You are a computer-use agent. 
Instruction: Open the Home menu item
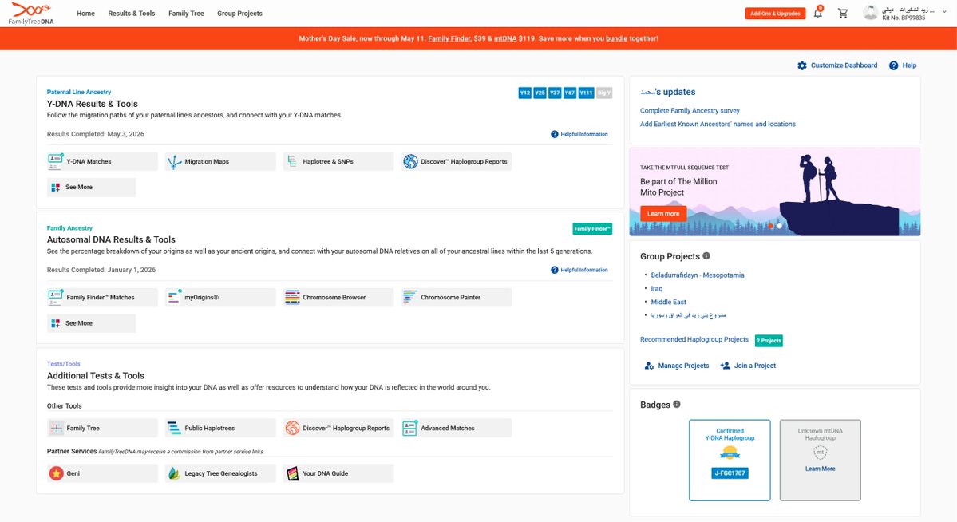coord(85,14)
